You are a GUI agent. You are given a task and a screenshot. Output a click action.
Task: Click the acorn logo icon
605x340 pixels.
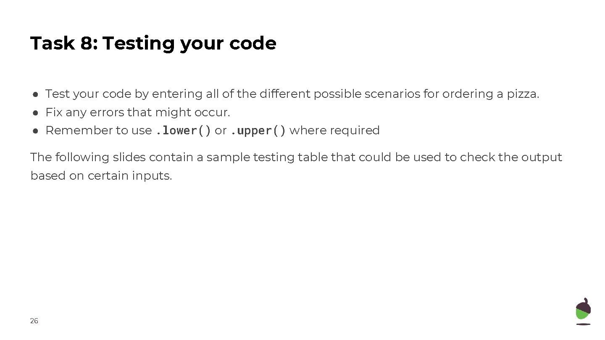tap(583, 311)
